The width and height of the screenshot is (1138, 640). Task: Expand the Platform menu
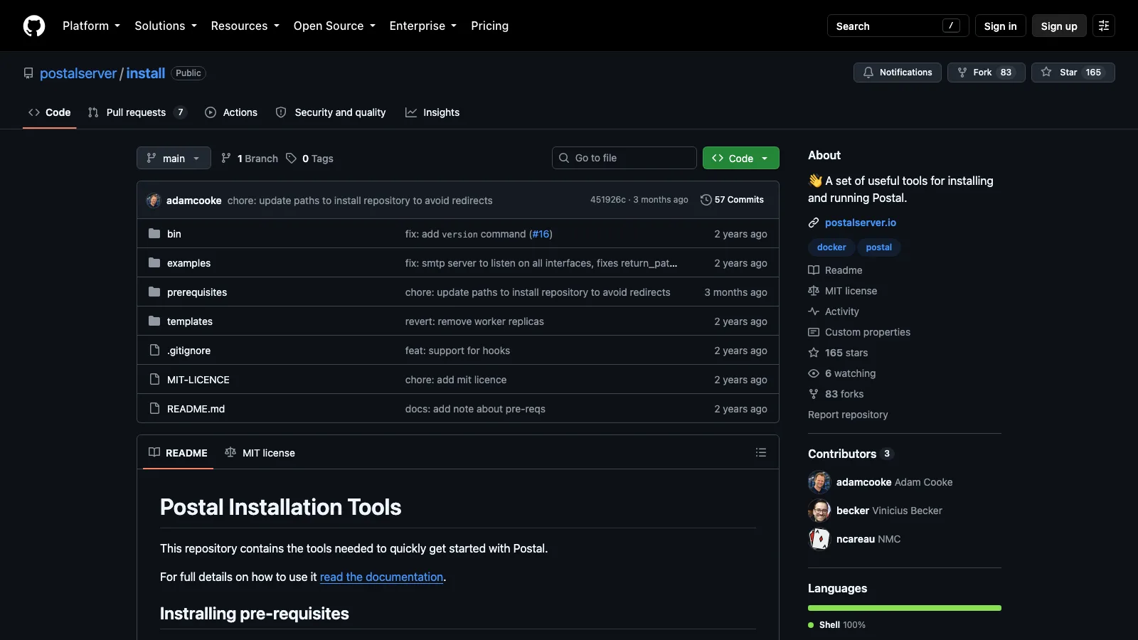click(x=91, y=26)
